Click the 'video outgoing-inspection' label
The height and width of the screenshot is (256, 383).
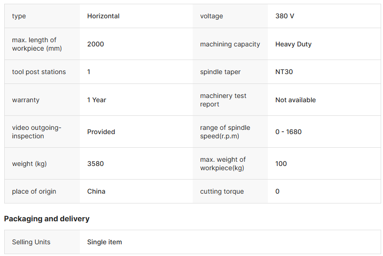[37, 132]
